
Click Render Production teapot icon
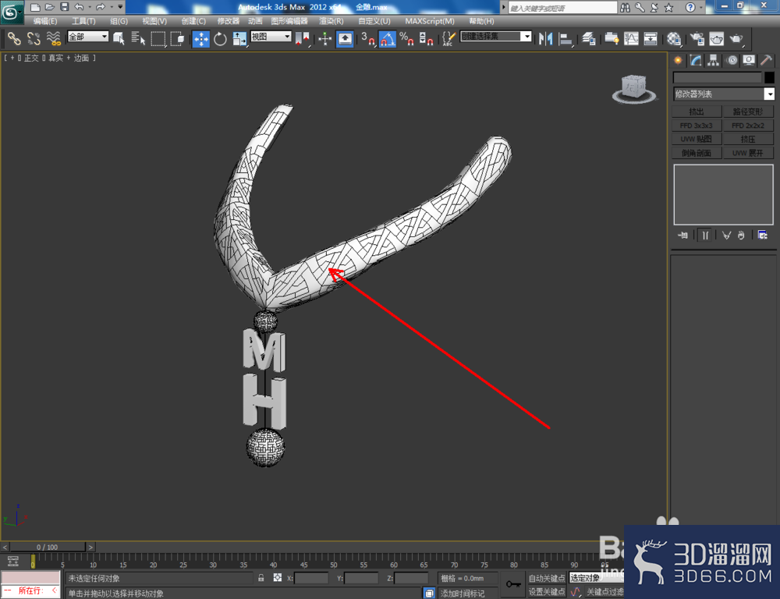tap(736, 38)
